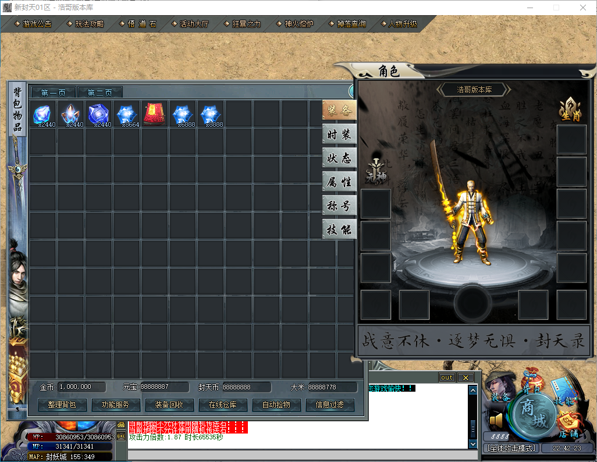Click the 功能服务 button
The height and width of the screenshot is (462, 597).
point(116,405)
